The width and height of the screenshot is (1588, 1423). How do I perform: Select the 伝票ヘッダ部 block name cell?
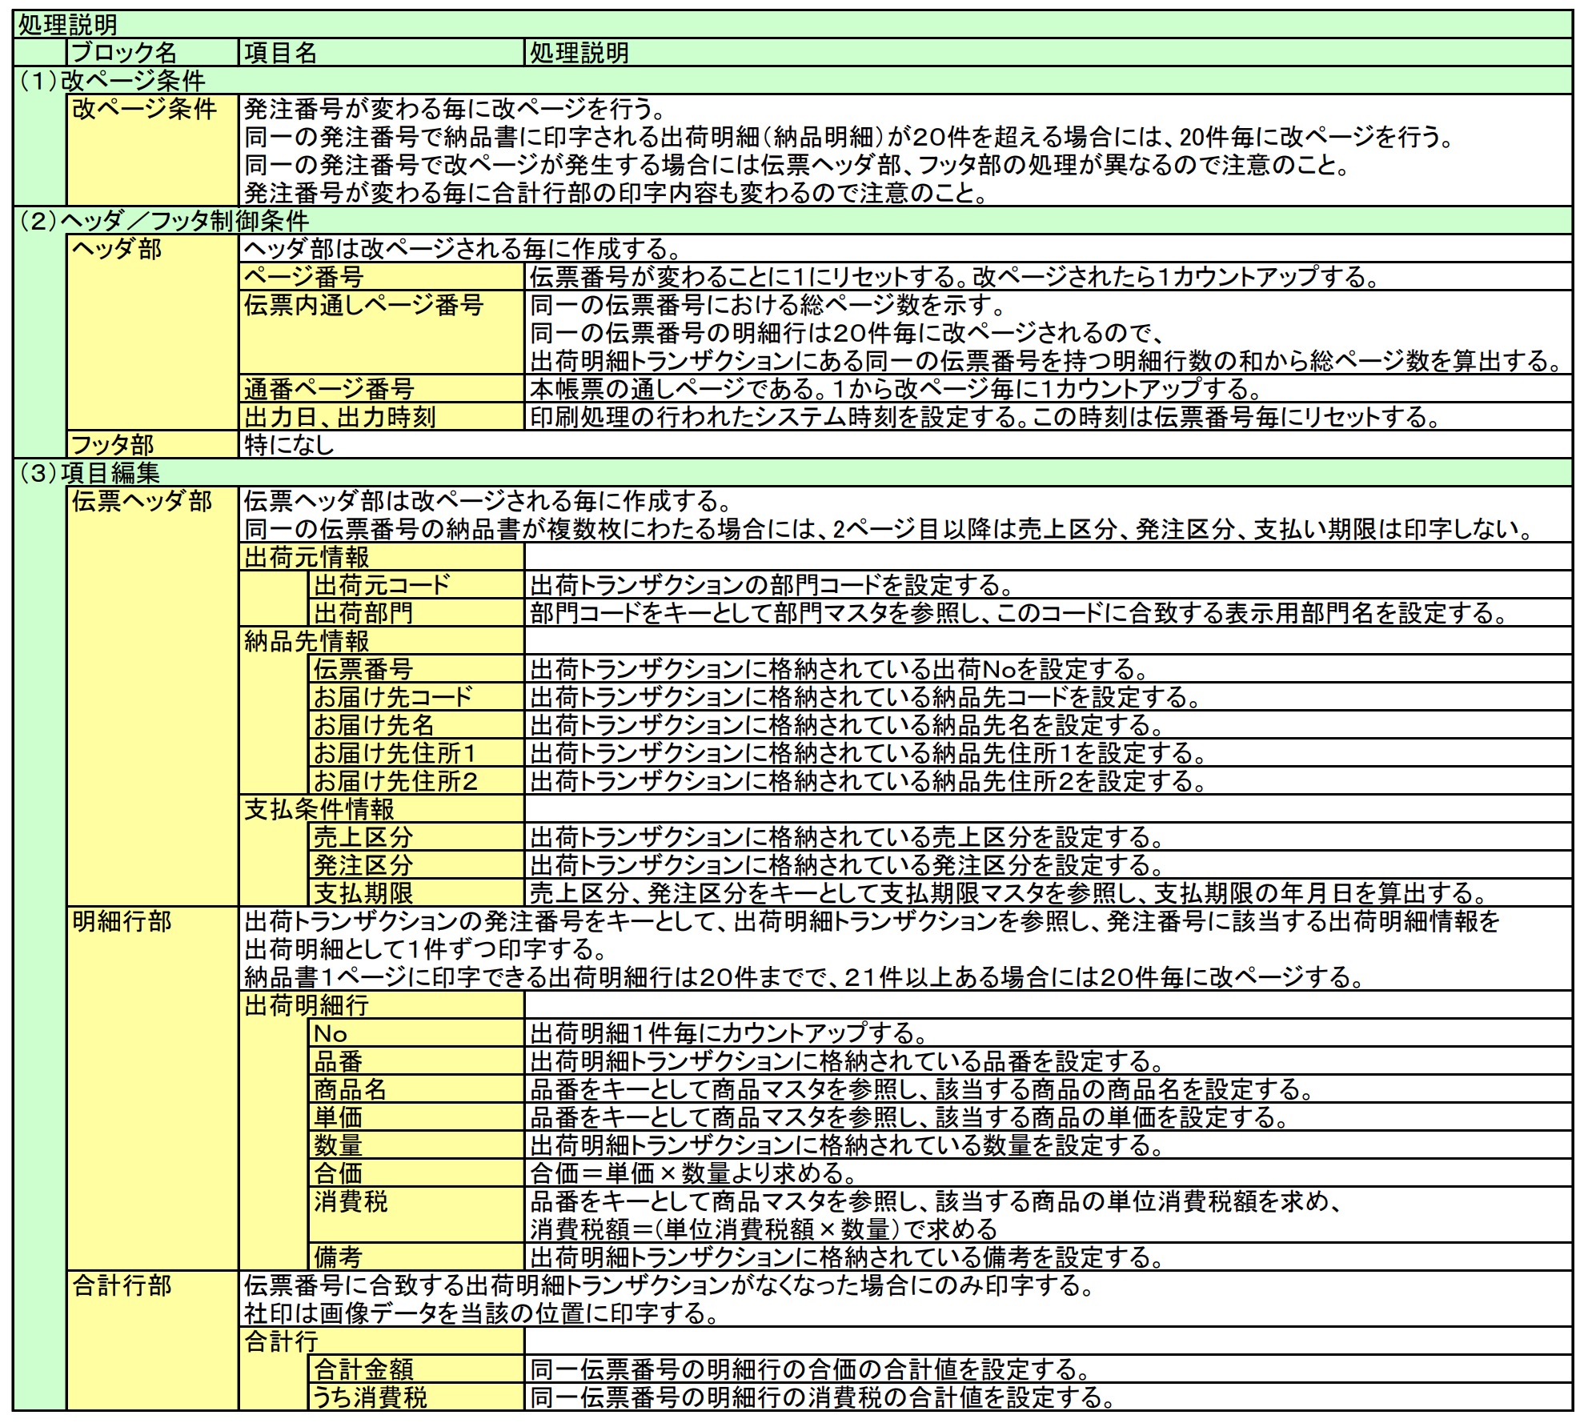click(153, 697)
